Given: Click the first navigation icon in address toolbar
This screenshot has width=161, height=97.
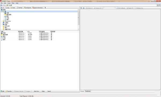Looking at the screenshot, I should point(1,5).
